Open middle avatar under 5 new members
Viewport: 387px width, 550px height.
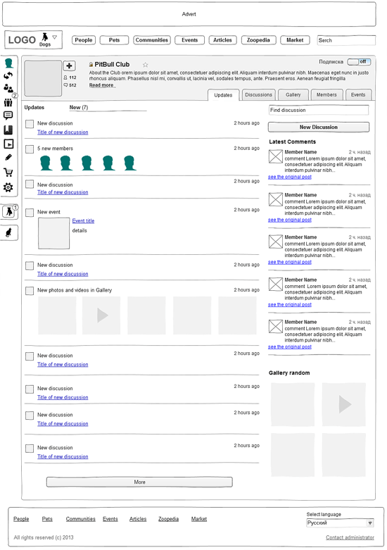coord(87,163)
